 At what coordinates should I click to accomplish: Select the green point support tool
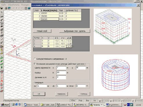[x=2, y=58]
